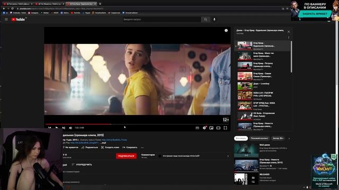Viewport: 339px width, 190px height.
Task: Open the DonationAlerts bookmark
Action: (x=99, y=13)
